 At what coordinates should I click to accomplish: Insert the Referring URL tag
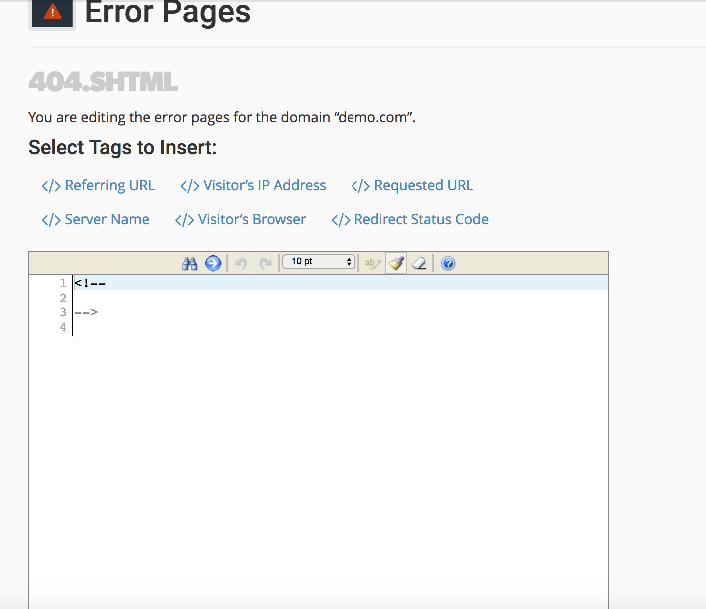click(x=98, y=185)
